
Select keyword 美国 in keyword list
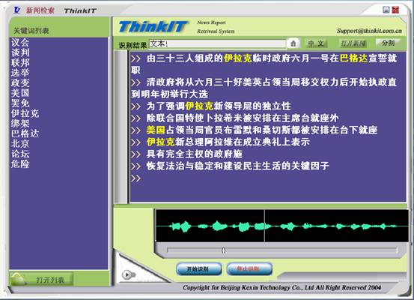[x=20, y=93]
